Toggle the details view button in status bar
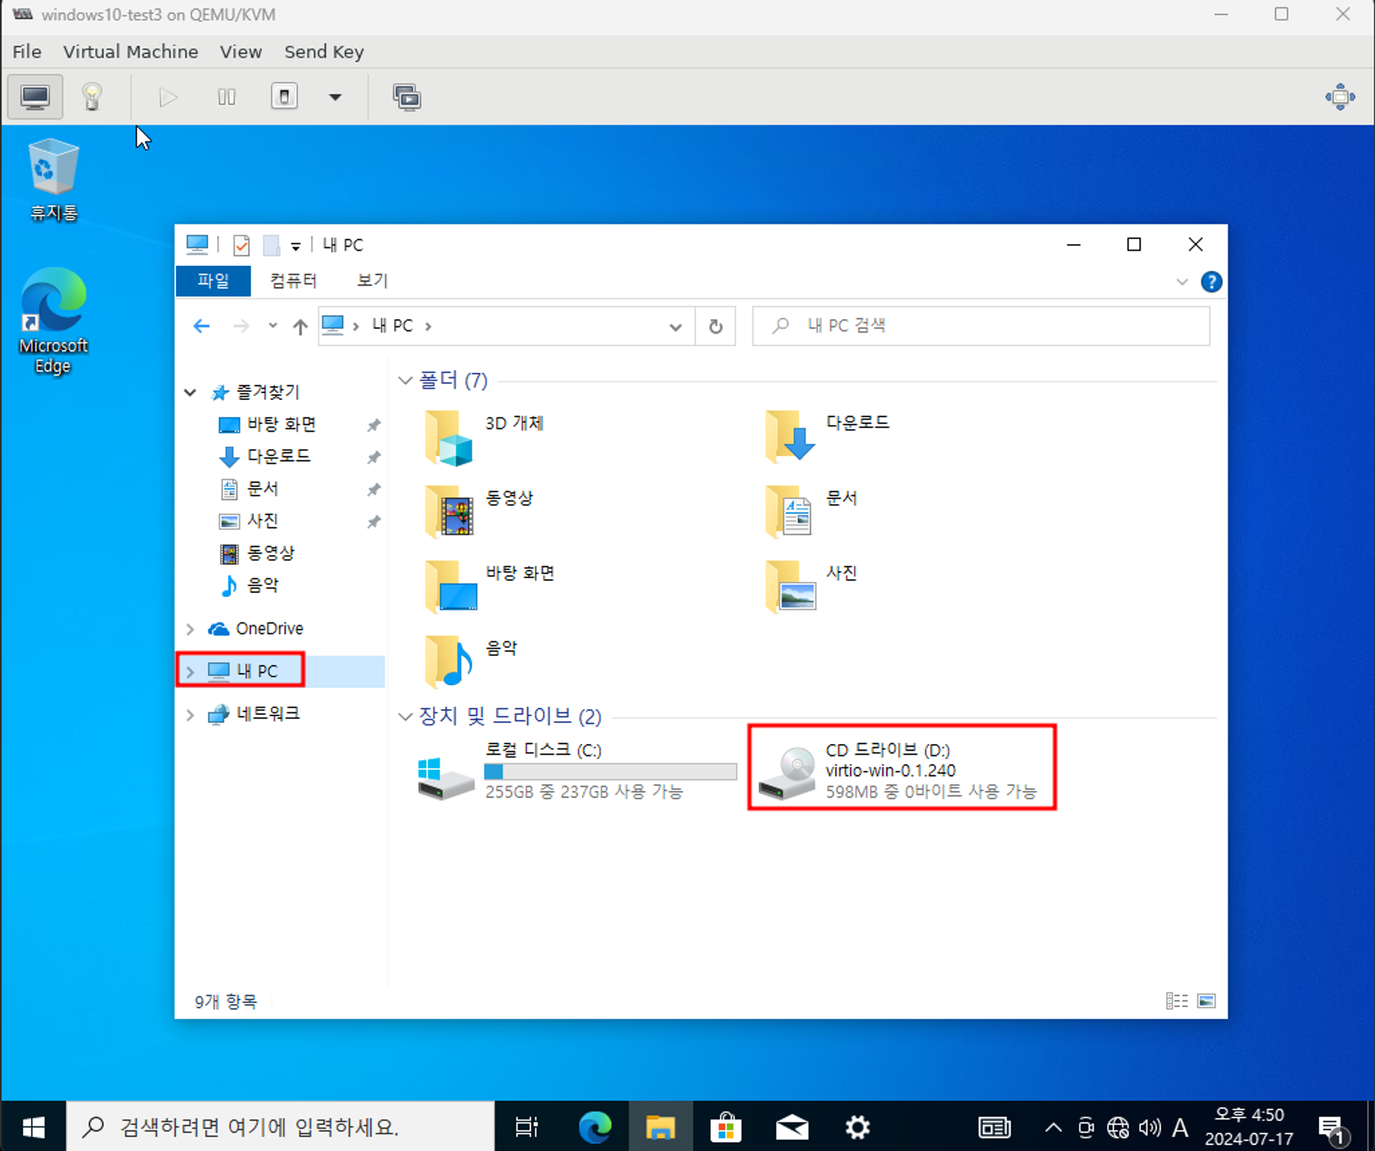The image size is (1375, 1151). coord(1176,1001)
